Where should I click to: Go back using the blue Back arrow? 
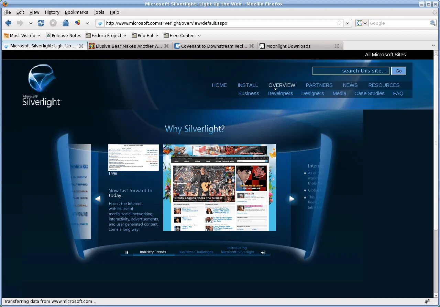[x=9, y=23]
